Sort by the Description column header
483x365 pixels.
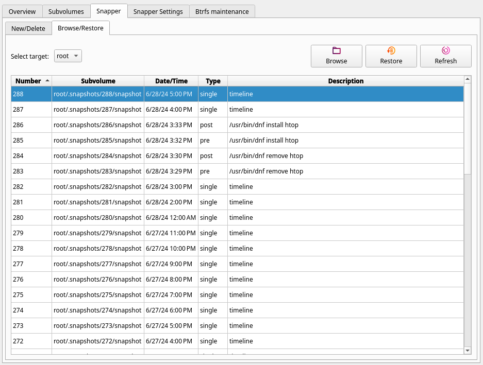tap(345, 81)
